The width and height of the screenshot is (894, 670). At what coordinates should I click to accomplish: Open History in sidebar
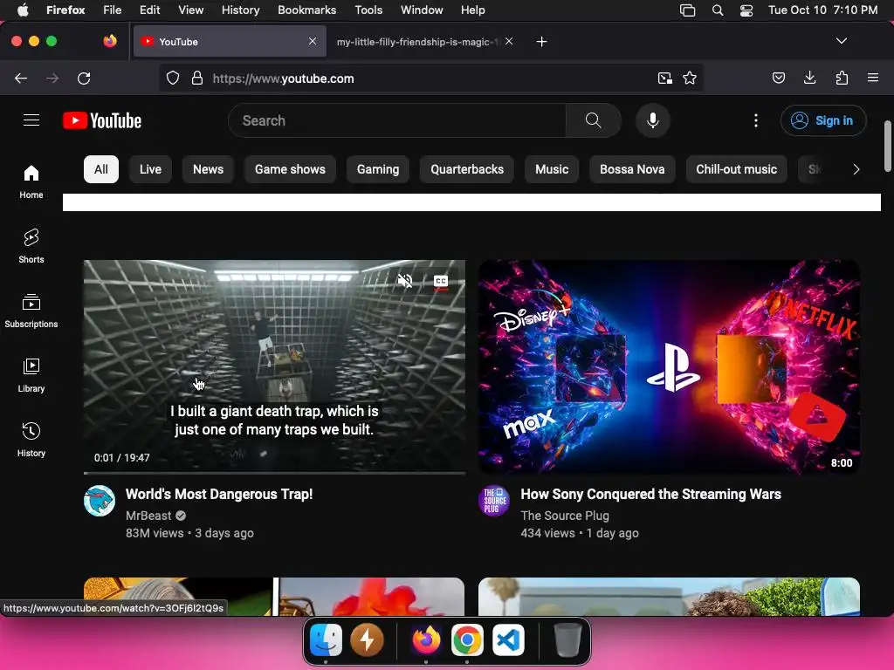31,440
